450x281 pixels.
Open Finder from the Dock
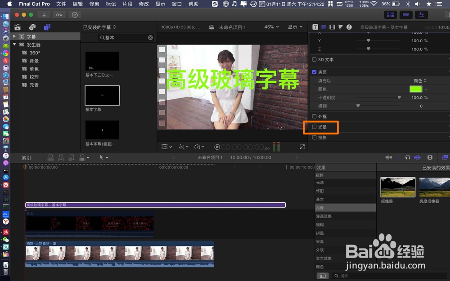pyautogui.click(x=5, y=17)
